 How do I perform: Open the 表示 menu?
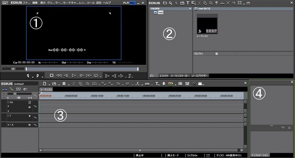coord(43,3)
